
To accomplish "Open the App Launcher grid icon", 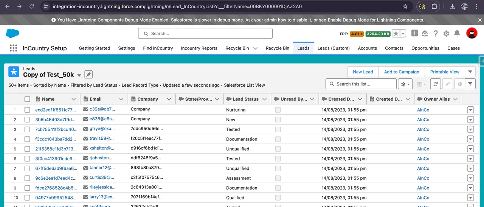I will pyautogui.click(x=14, y=48).
